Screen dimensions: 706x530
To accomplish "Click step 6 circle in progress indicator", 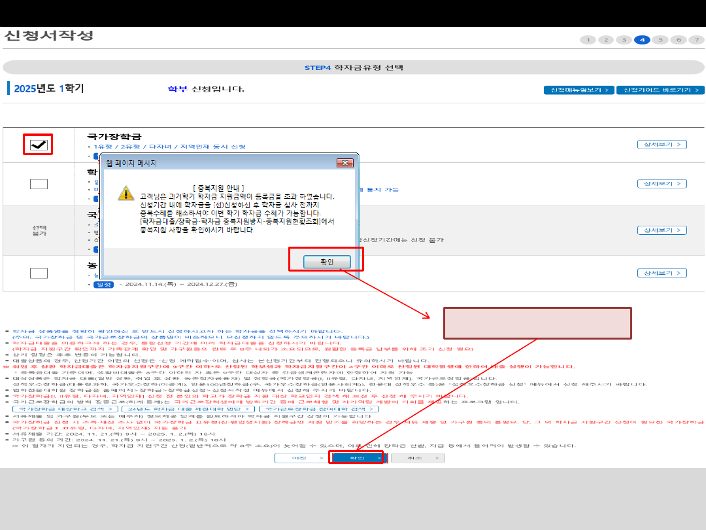I will (x=679, y=40).
